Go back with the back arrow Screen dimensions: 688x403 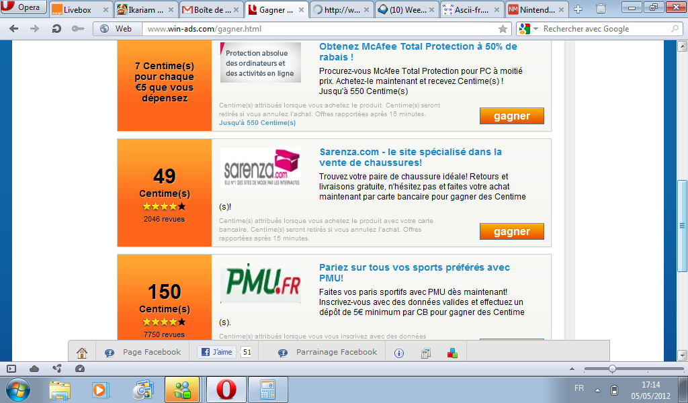click(x=13, y=28)
